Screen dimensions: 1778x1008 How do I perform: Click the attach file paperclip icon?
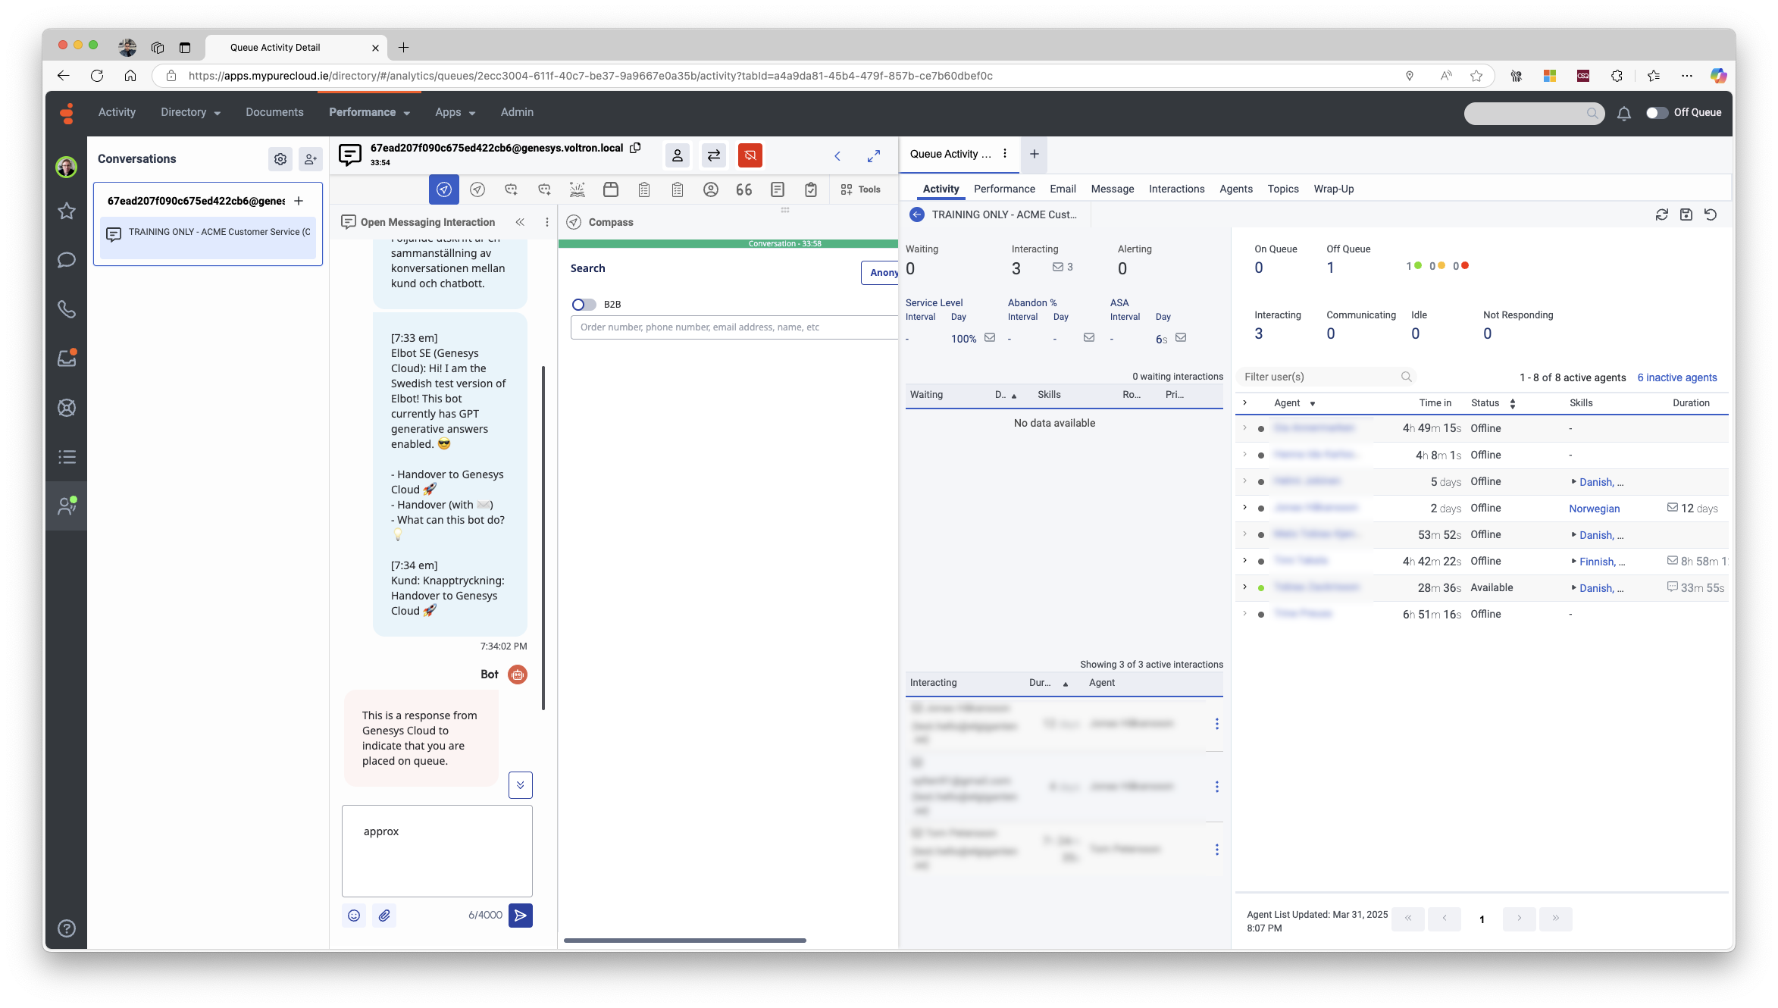(384, 916)
